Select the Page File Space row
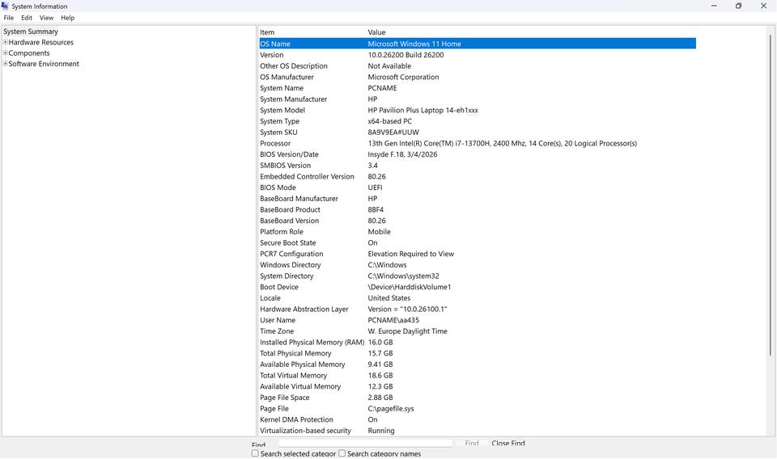Screen dimensions: 777x459 pyautogui.click(x=478, y=398)
